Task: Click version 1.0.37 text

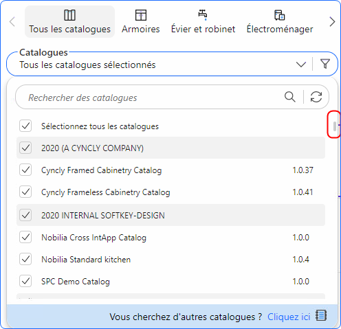Action: tap(302, 170)
